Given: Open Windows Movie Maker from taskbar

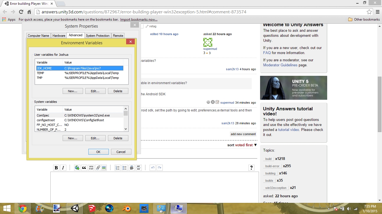Looking at the screenshot, I should click(x=40, y=208).
